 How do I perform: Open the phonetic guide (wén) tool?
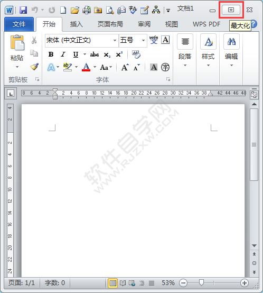pos(154,40)
